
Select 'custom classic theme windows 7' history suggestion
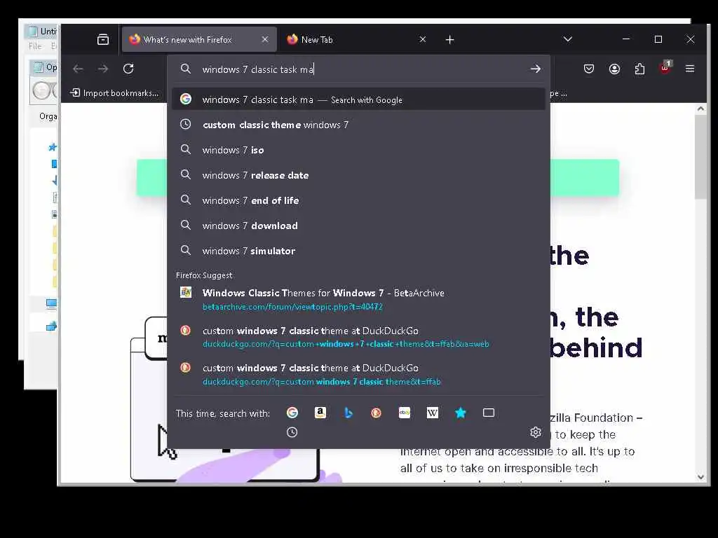pos(358,125)
